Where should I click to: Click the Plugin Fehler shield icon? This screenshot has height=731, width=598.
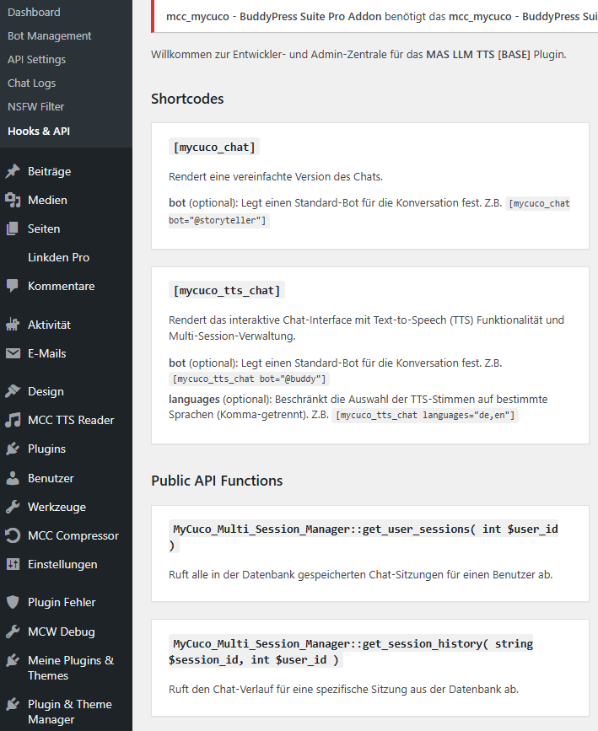tap(13, 602)
